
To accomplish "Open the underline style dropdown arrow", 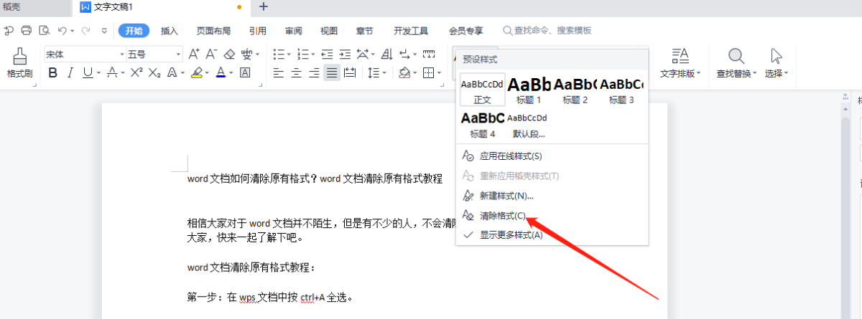I will coord(98,72).
